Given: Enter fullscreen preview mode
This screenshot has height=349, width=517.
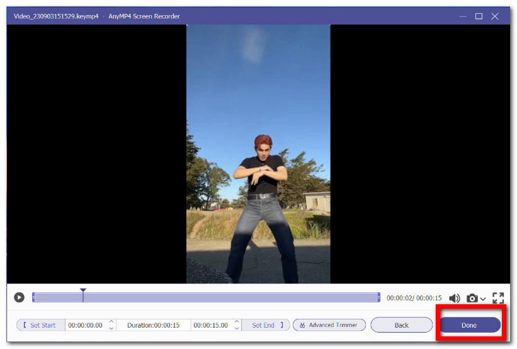Looking at the screenshot, I should 498,298.
